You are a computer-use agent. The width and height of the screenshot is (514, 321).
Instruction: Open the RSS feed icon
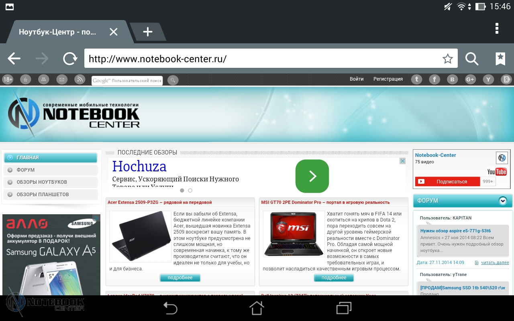pyautogui.click(x=80, y=79)
